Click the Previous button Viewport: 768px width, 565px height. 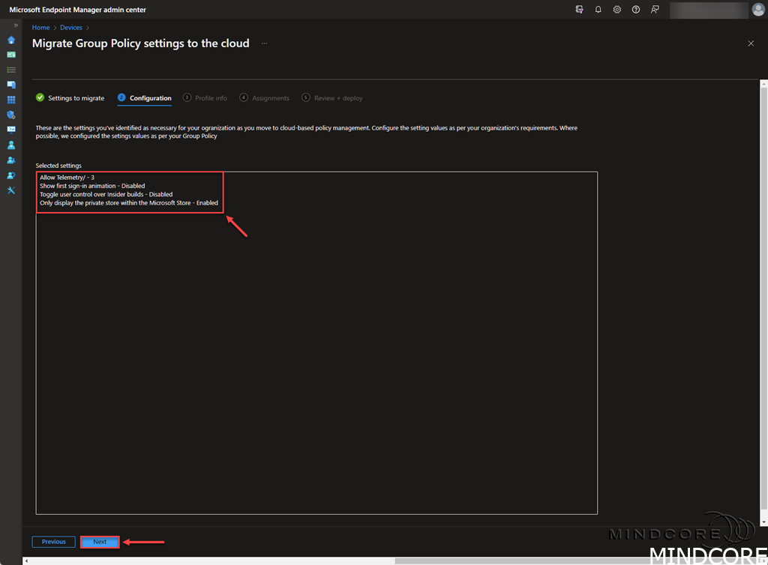click(53, 542)
